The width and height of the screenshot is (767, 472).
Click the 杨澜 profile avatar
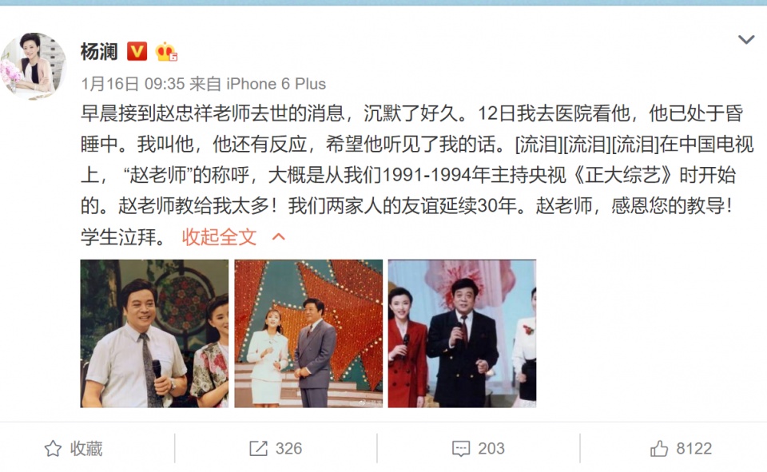pos(33,65)
